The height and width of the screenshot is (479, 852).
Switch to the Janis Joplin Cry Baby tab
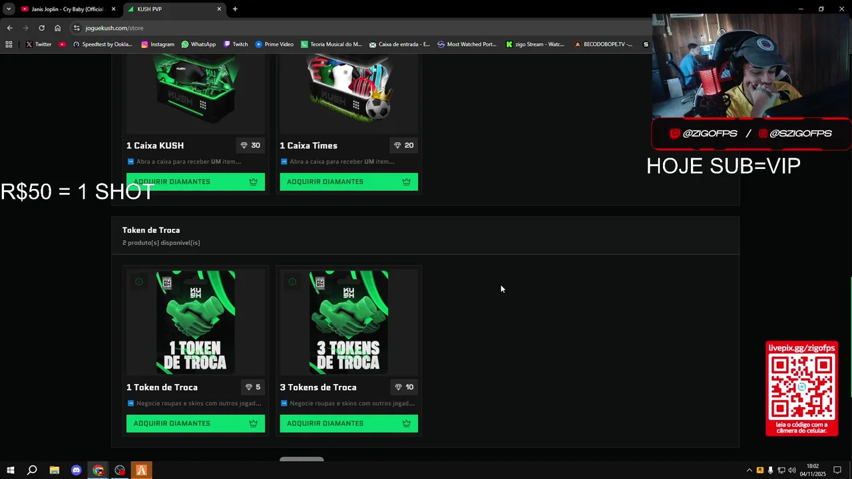coord(67,9)
